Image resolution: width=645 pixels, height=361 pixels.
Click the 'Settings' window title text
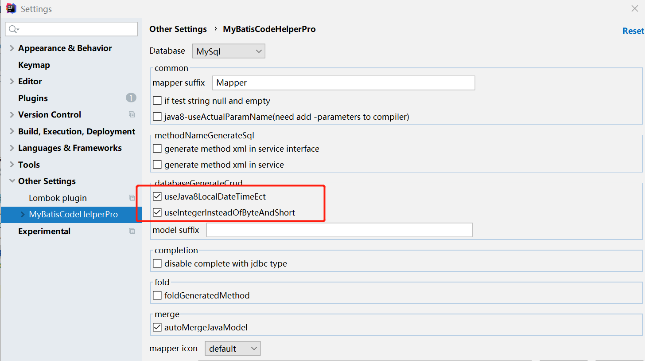click(36, 9)
